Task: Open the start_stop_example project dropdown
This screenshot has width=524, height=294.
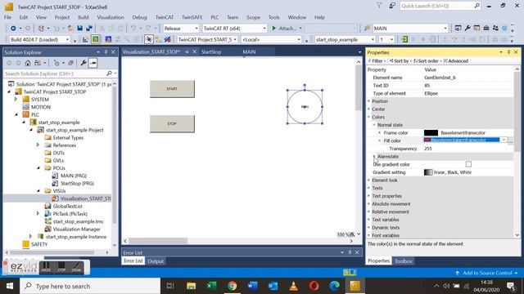Action: (373, 40)
